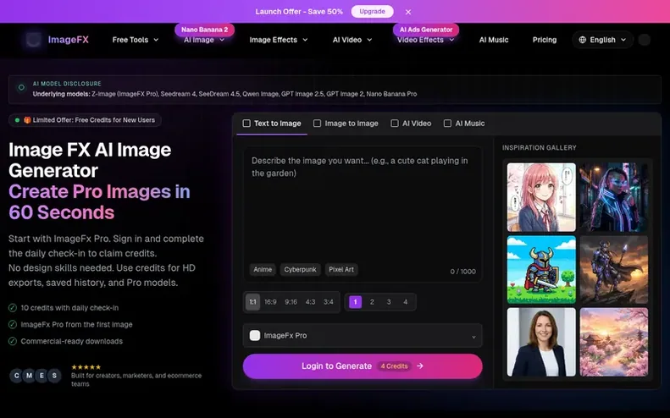The height and width of the screenshot is (418, 670).
Task: Open the pink-haired anime girl thumbnail
Action: pyautogui.click(x=541, y=197)
